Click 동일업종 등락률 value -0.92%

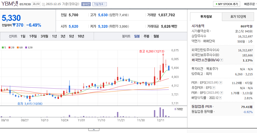tap(248, 112)
